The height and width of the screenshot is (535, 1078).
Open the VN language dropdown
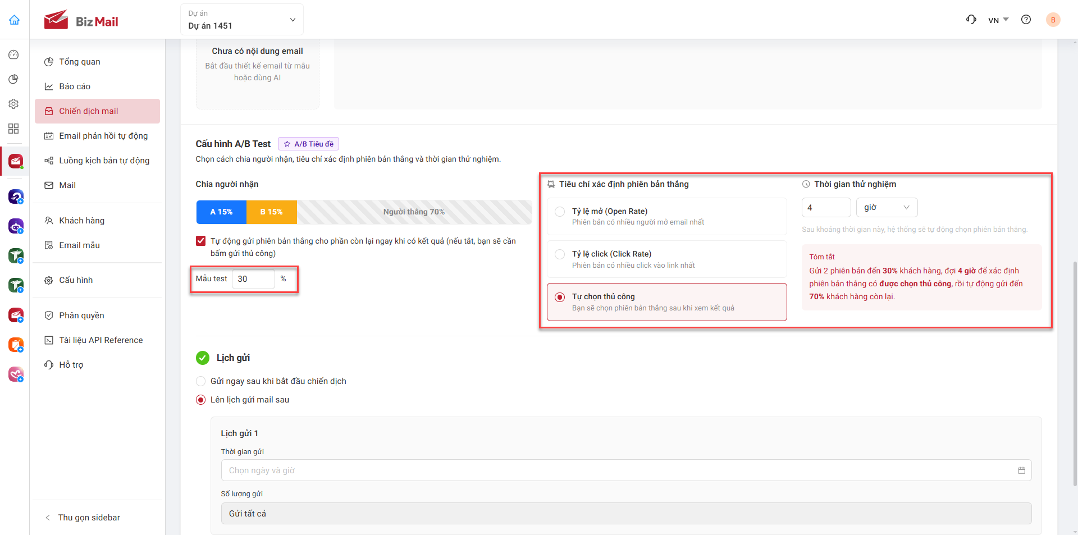tap(998, 20)
